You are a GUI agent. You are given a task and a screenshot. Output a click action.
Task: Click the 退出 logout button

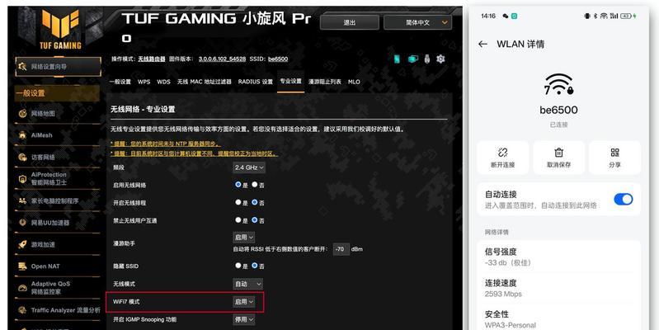tap(350, 23)
